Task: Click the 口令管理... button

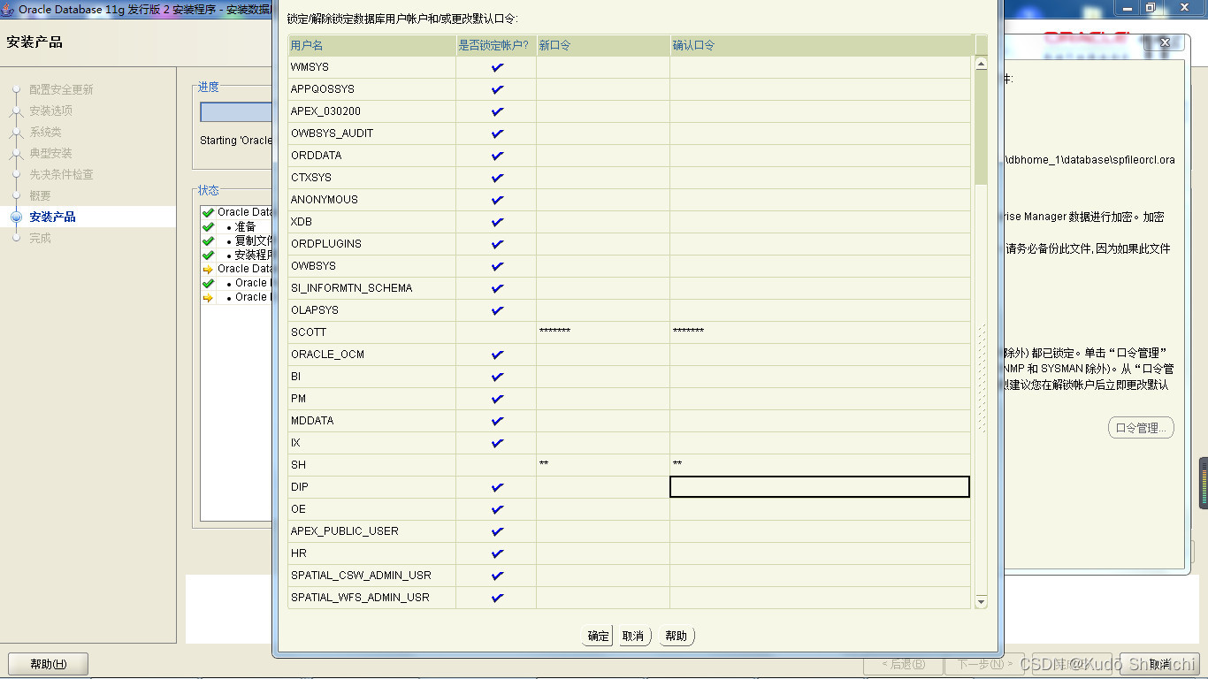Action: tap(1141, 428)
